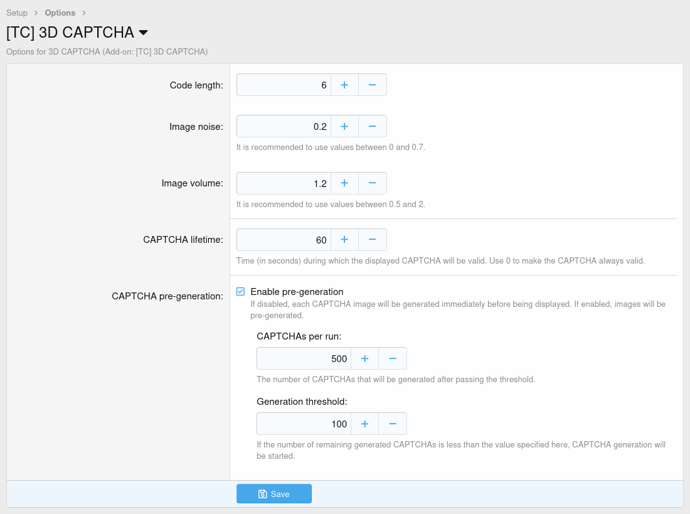Image resolution: width=690 pixels, height=514 pixels.
Task: Increase Generation threshold value
Action: [x=364, y=424]
